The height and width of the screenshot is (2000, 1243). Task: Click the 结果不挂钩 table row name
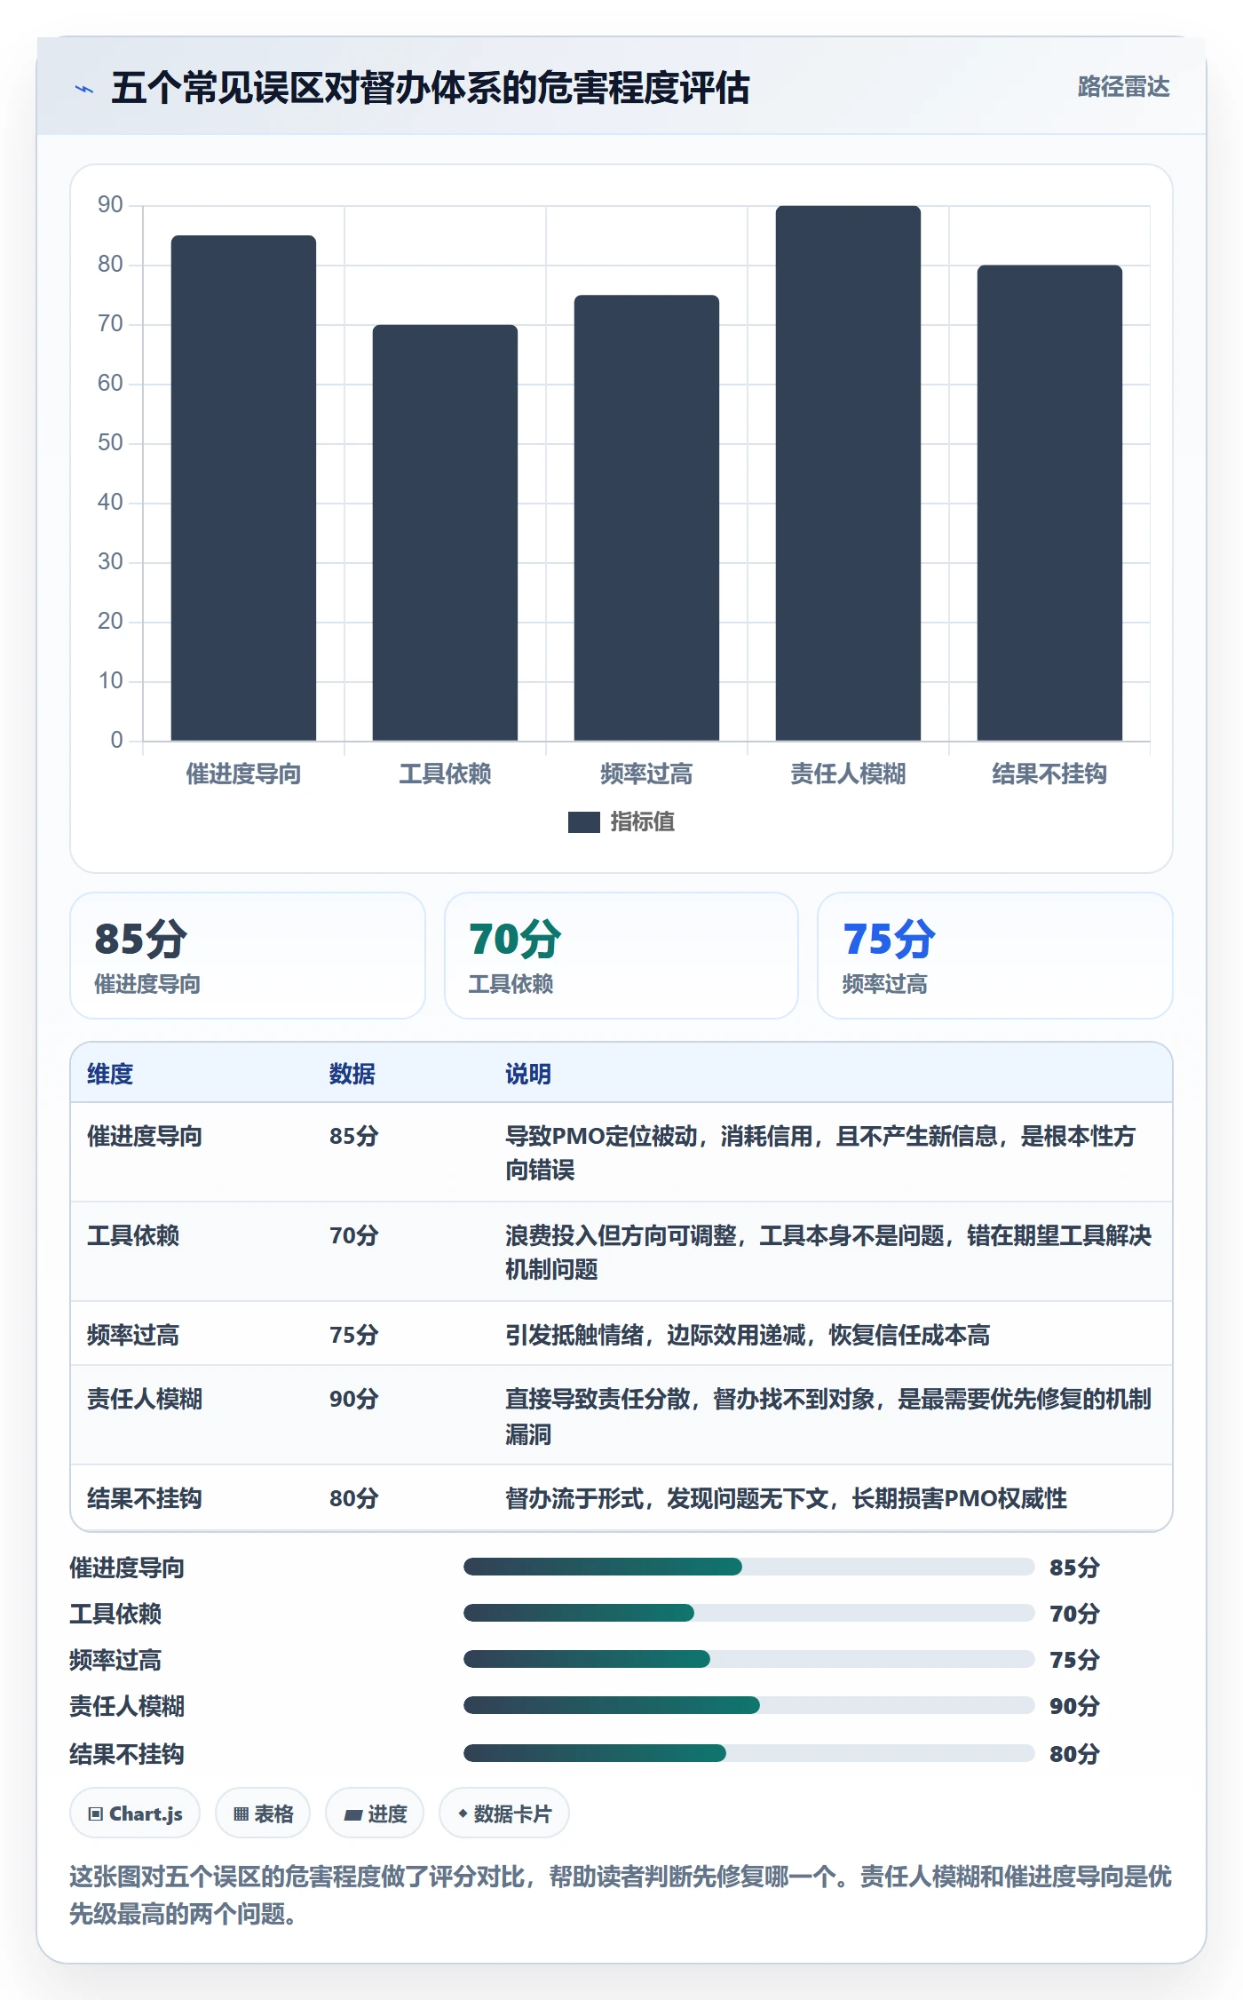pos(145,1498)
